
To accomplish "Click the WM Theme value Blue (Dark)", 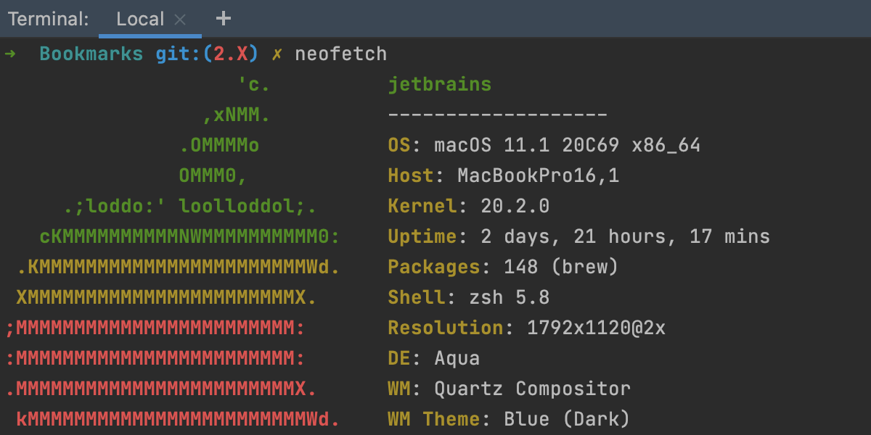I will coord(567,420).
